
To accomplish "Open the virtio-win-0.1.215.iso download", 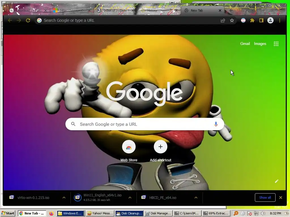I will (x=33, y=198).
